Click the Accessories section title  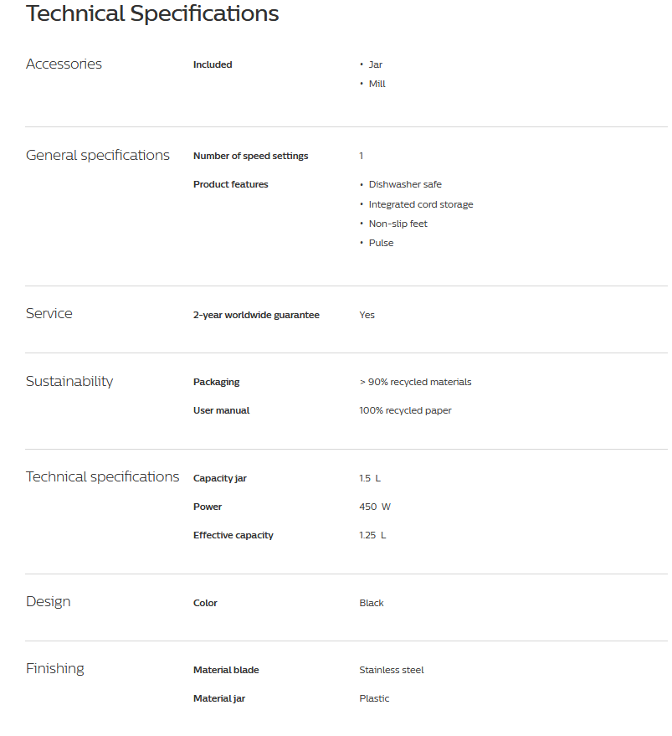point(64,64)
